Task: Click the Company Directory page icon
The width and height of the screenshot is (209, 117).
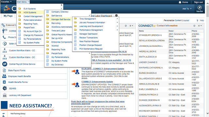Action: 47,12
